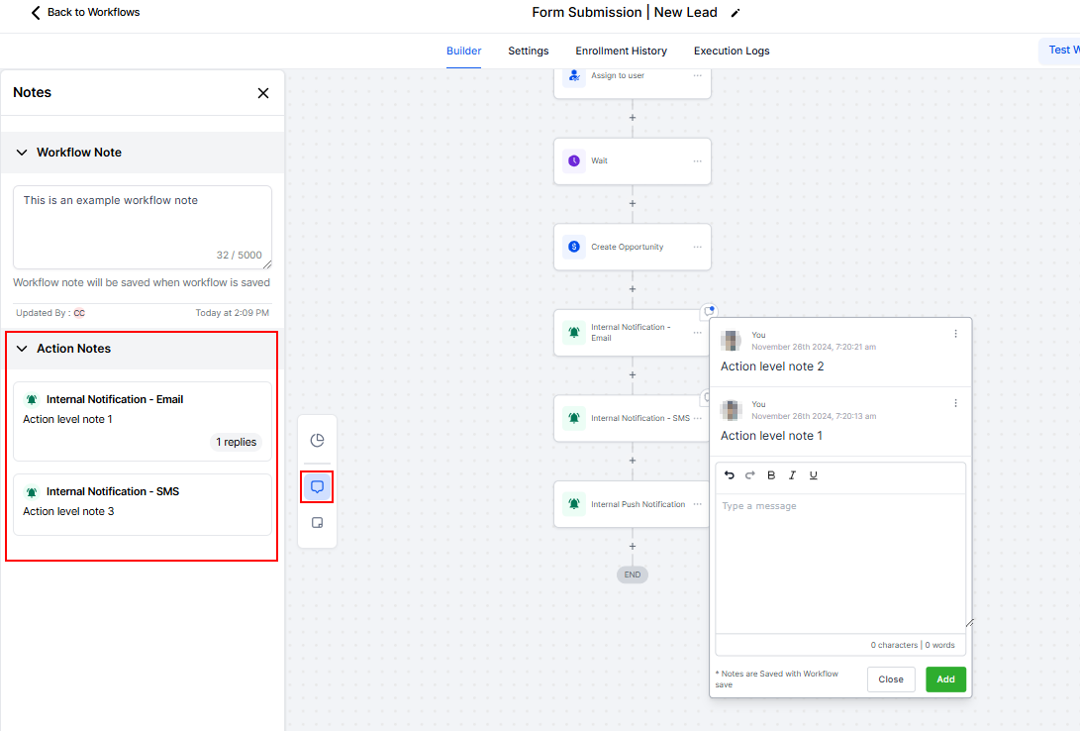Open the Settings tab
Screen dimensions: 1080x731
coord(529,51)
